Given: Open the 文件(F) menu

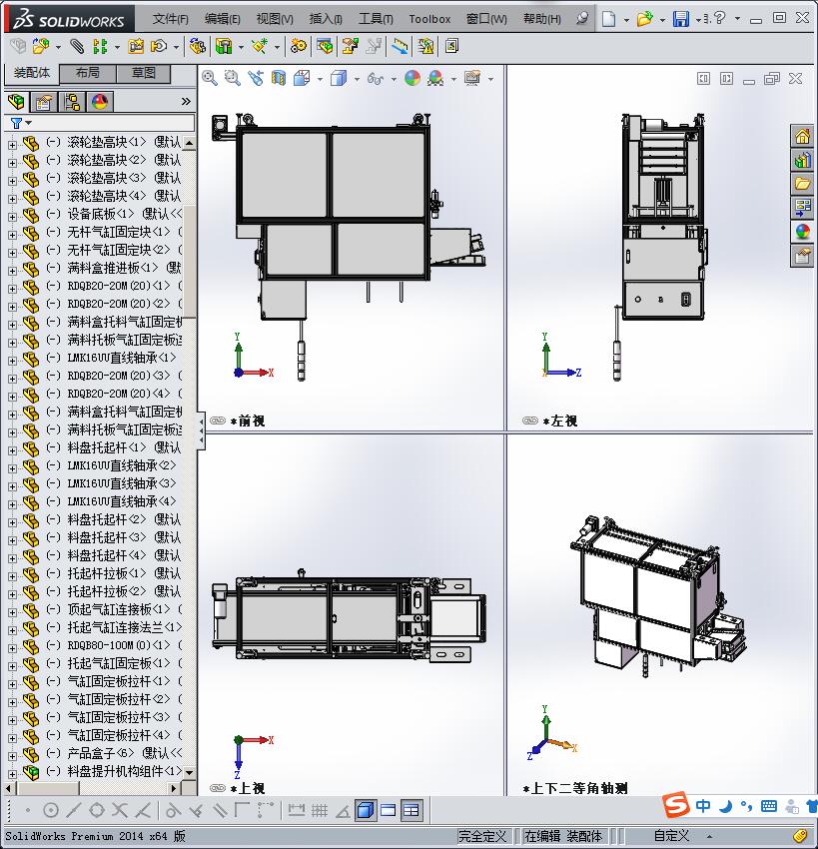Looking at the screenshot, I should (171, 19).
